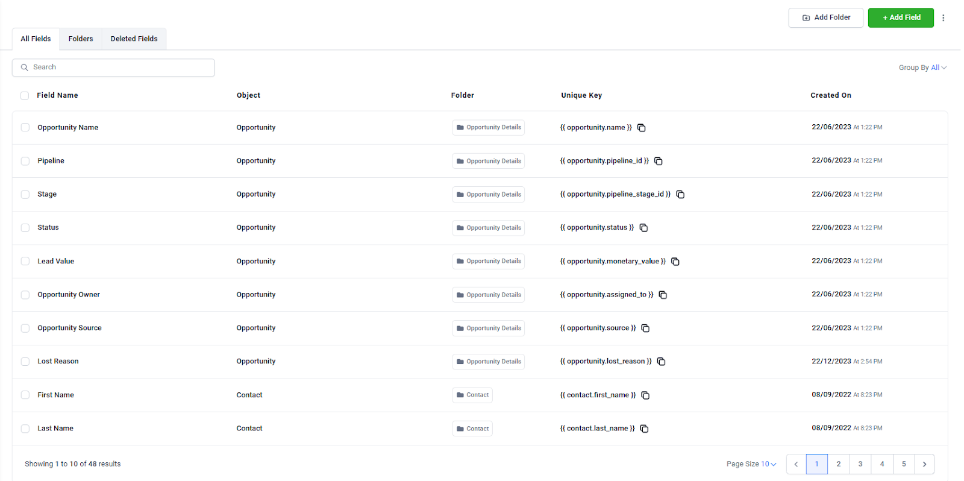Image resolution: width=964 pixels, height=481 pixels.
Task: Copy the opportunity.monetary_value key
Action: (x=675, y=262)
